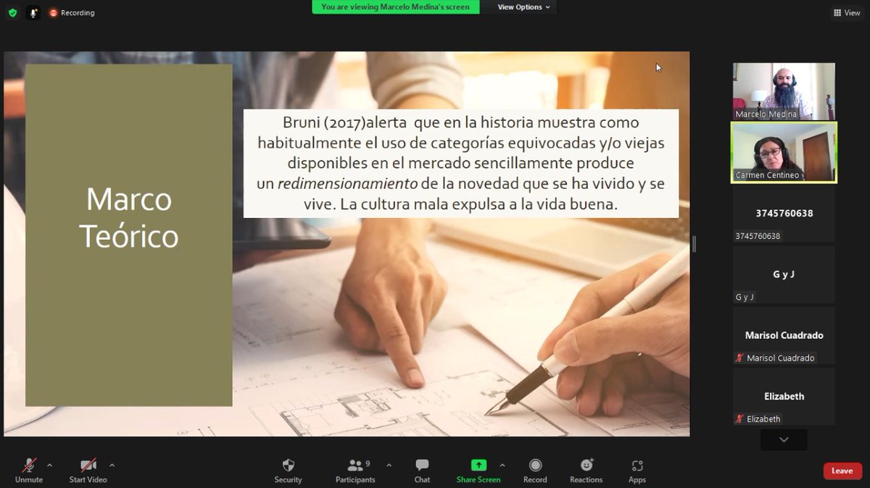This screenshot has width=870, height=488.
Task: Start the video camera
Action: pyautogui.click(x=88, y=471)
